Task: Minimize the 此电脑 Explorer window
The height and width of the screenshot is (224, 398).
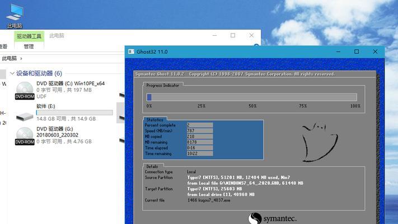Action: coord(215,35)
